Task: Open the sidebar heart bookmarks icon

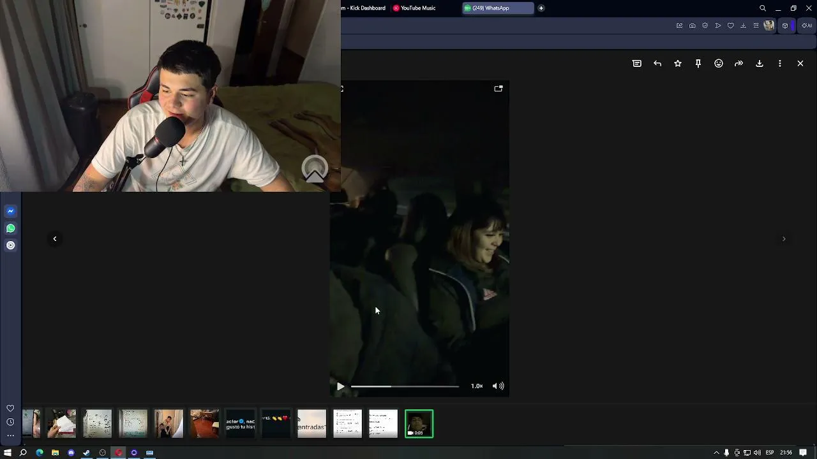Action: tap(10, 409)
